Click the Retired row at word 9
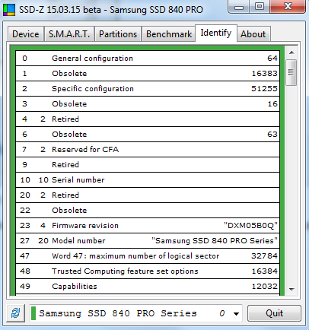 coord(148,165)
